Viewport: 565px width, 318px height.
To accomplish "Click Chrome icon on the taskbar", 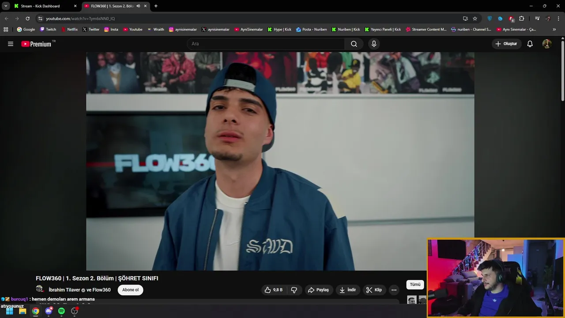I will [35, 311].
